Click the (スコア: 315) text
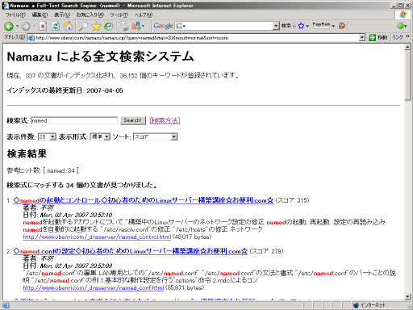Screen dimensions: 413x310 click(x=293, y=200)
